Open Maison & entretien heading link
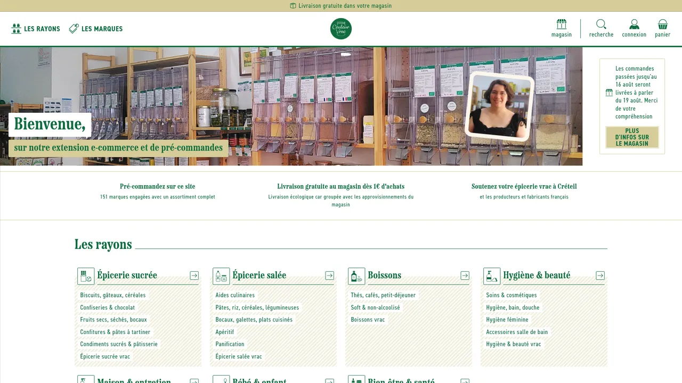 pos(134,380)
